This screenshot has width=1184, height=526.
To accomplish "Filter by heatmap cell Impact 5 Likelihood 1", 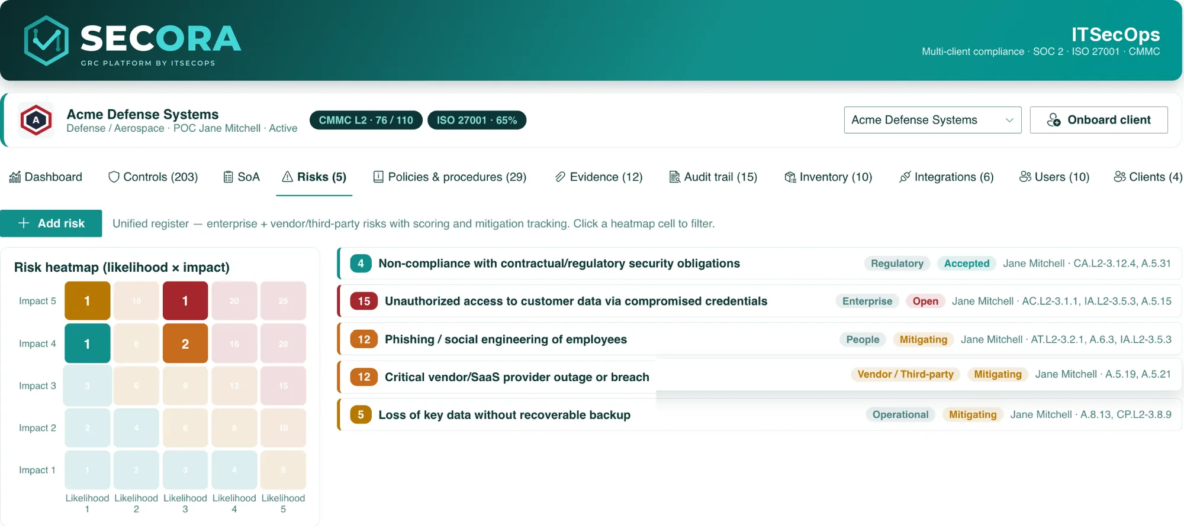I will [88, 301].
